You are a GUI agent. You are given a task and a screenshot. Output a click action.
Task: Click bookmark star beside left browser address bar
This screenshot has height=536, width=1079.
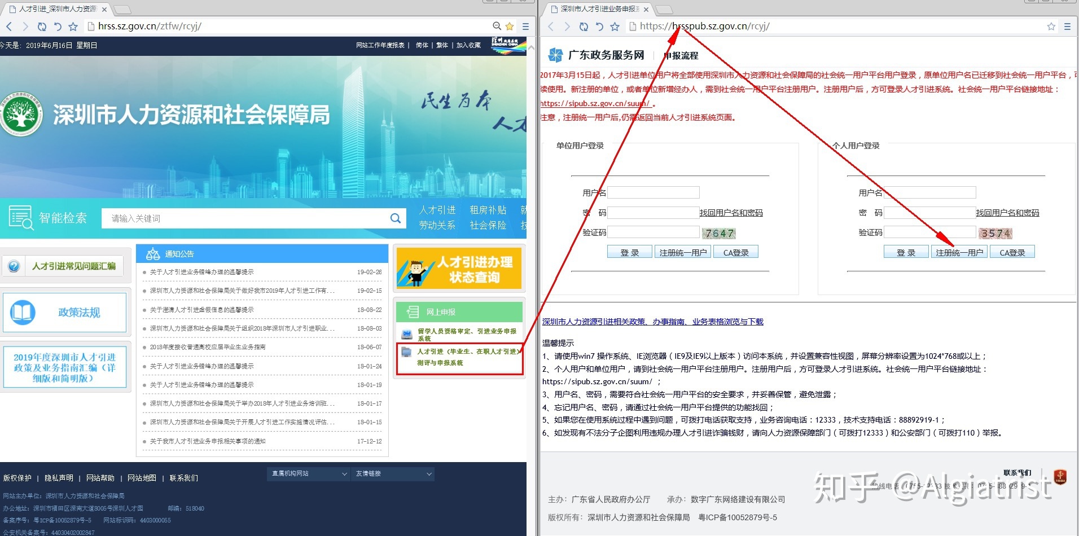coord(73,27)
